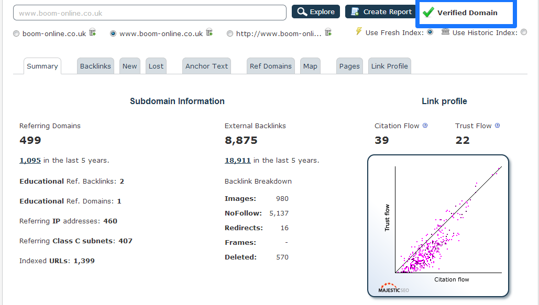Open the Anchor Text tab
Viewport: 539px width, 305px height.
(207, 66)
